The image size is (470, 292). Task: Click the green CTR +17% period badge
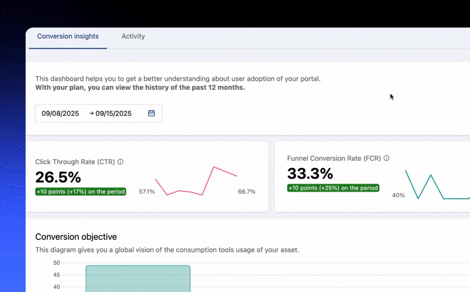point(81,192)
